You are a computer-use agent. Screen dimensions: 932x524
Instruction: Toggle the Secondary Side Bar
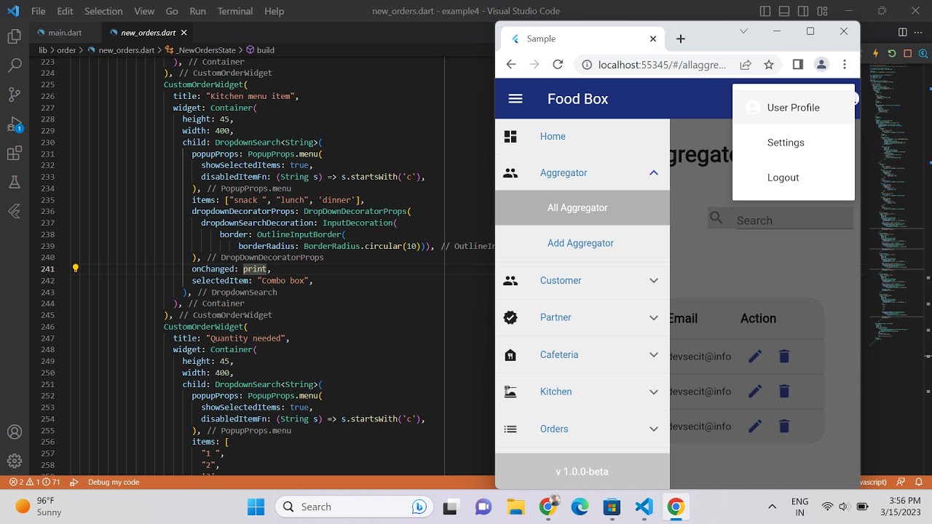pos(804,11)
